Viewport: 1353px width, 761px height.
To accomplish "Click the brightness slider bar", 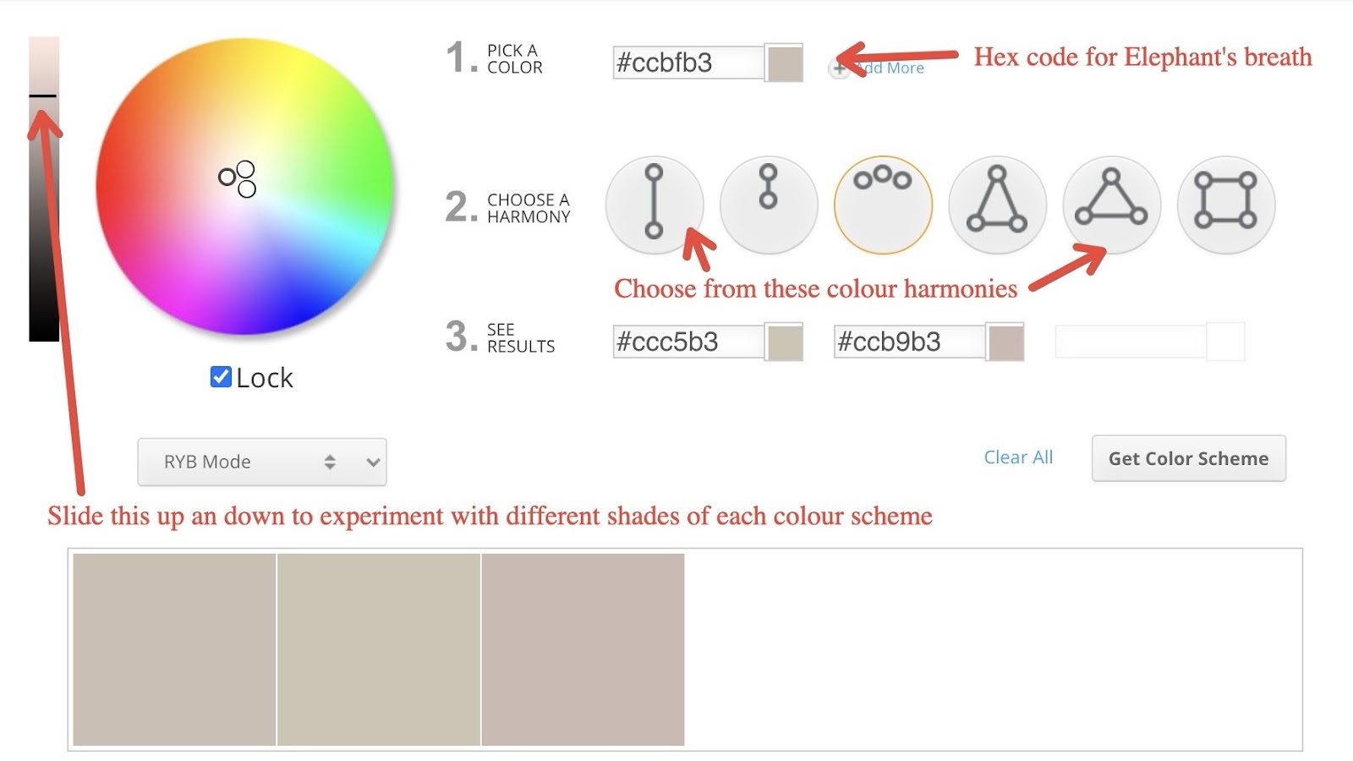I will click(x=44, y=189).
